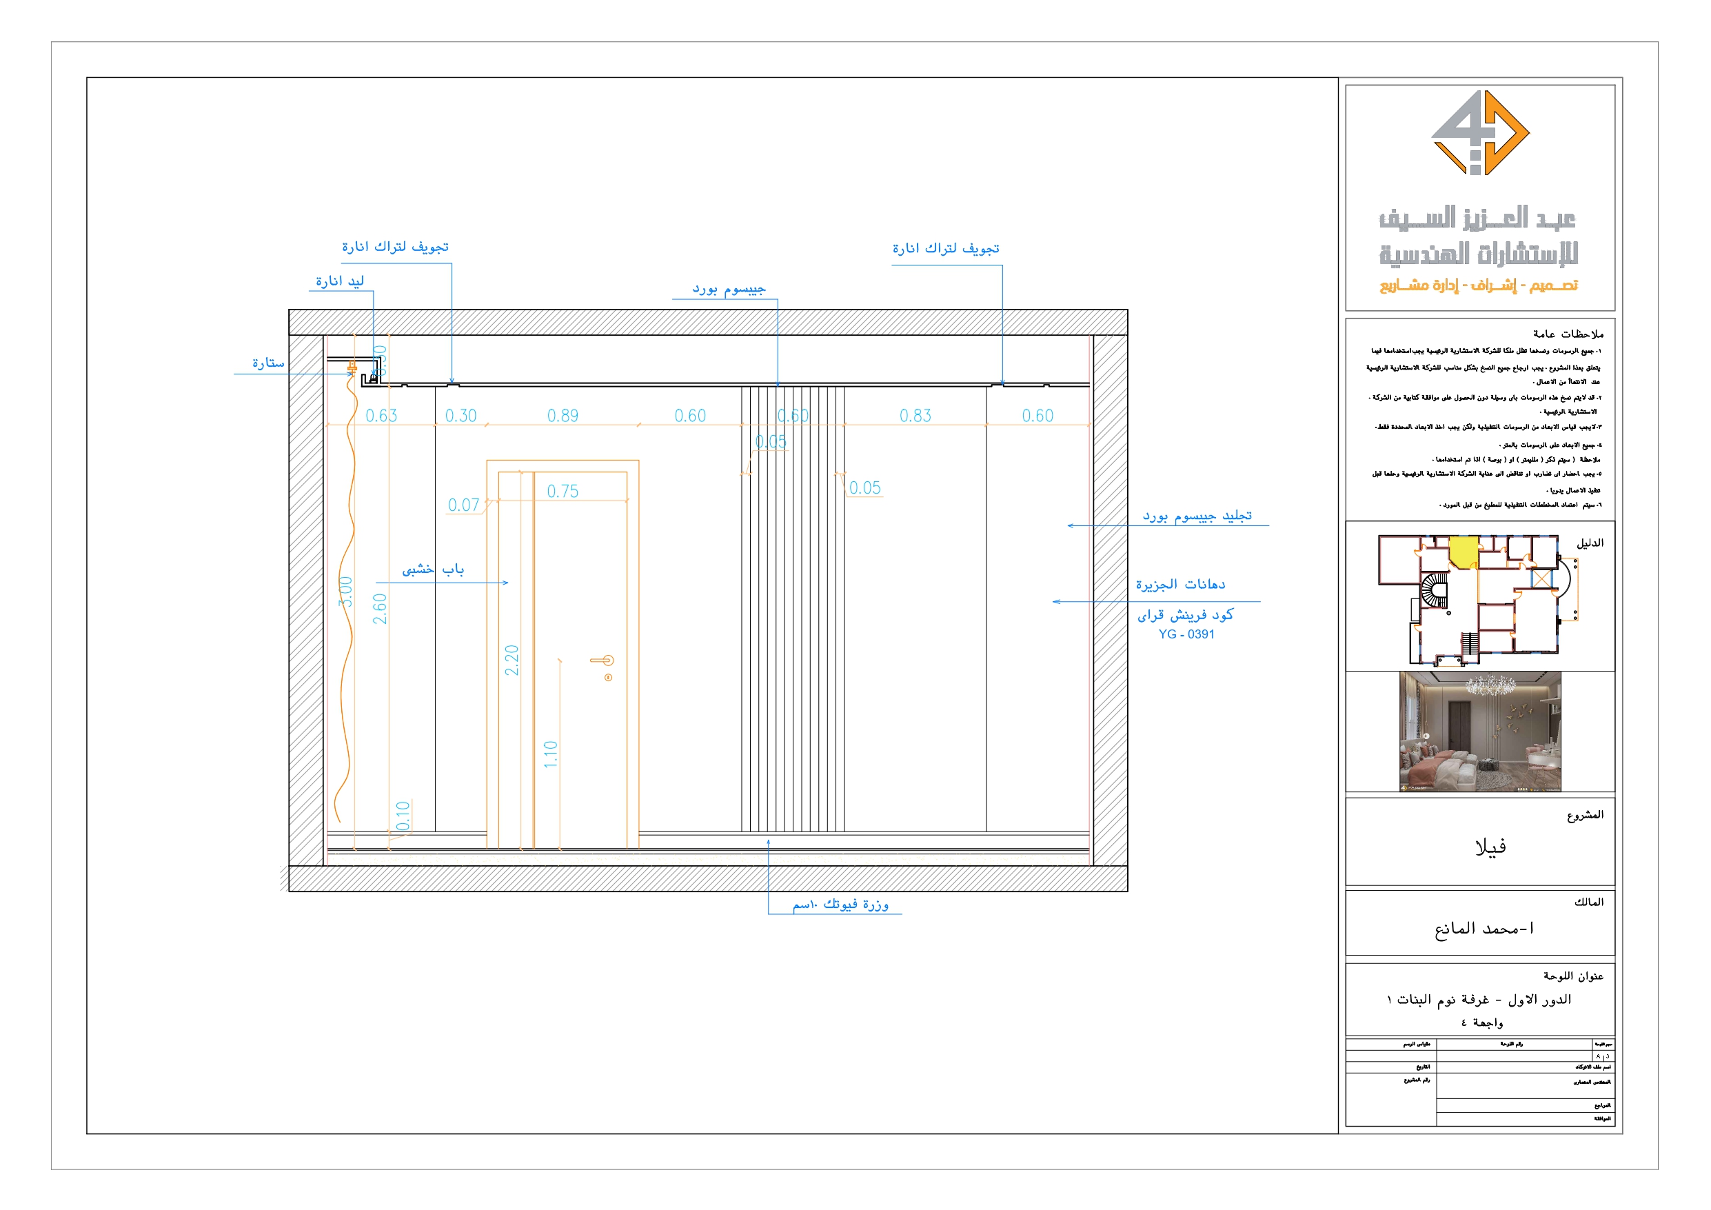
Task: Click the door lock keyhole symbol
Action: (608, 678)
